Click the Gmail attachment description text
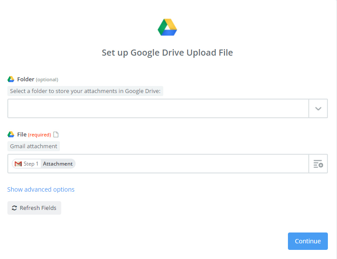Image resolution: width=337 pixels, height=259 pixels. tap(33, 146)
